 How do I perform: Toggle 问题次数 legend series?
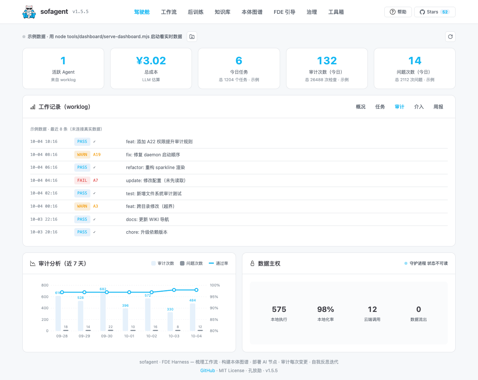[192, 264]
